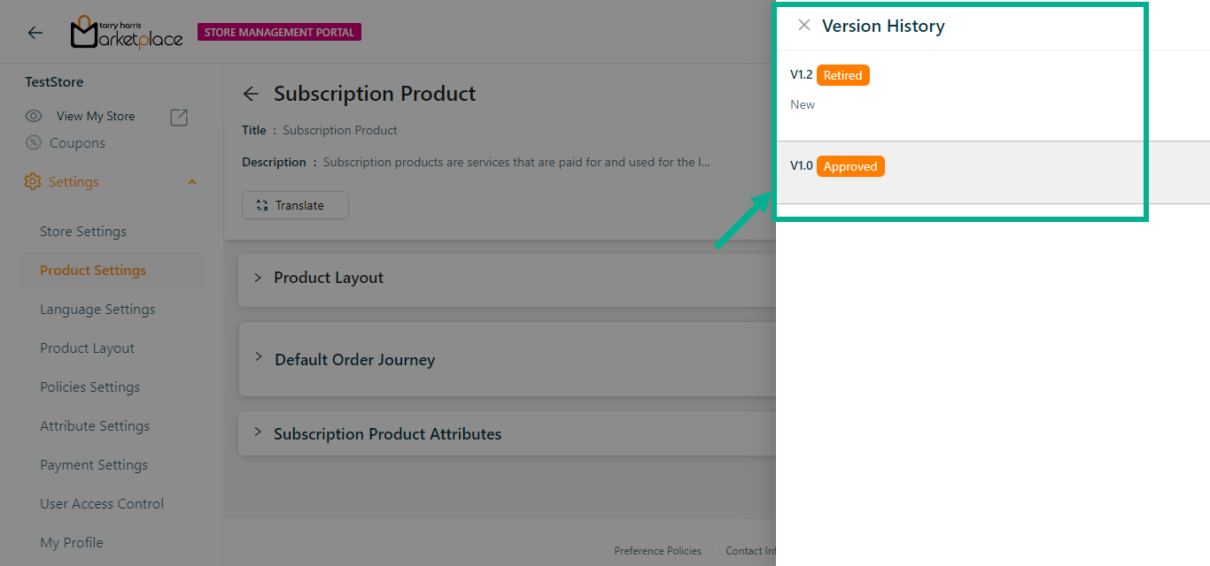Click the Settings gear icon

[x=34, y=182]
